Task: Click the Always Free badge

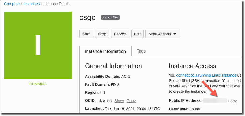Action: coord(110,18)
